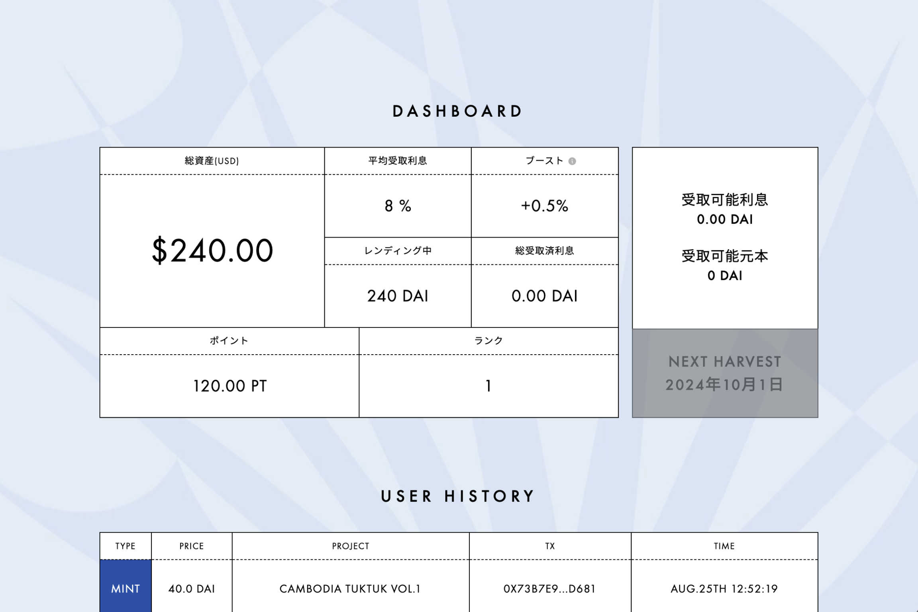Click the 総受取済利息 0.00 DAI value
Screen dimensions: 918x612
(x=544, y=296)
